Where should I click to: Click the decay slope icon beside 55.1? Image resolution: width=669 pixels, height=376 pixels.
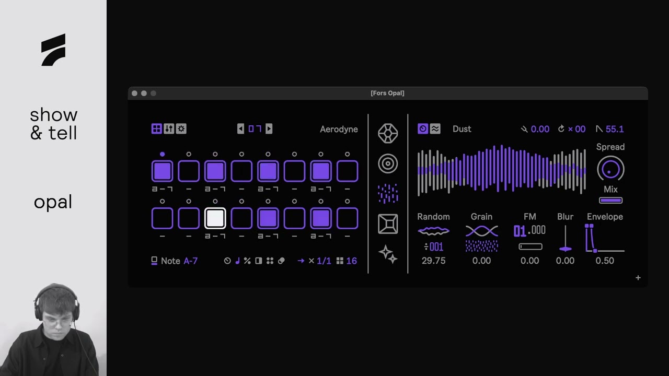(599, 129)
